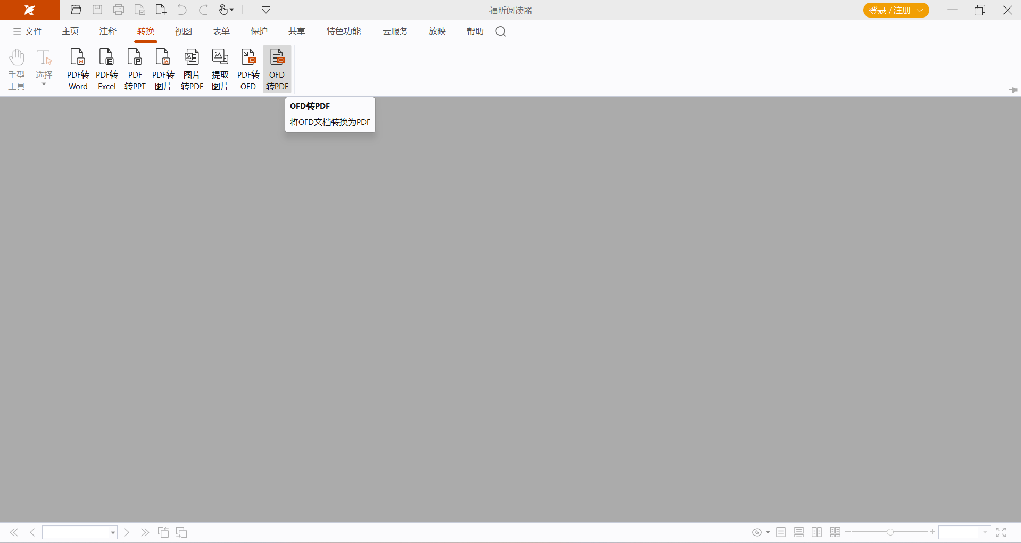Enable two-page facing view
This screenshot has height=543, width=1021.
(817, 532)
